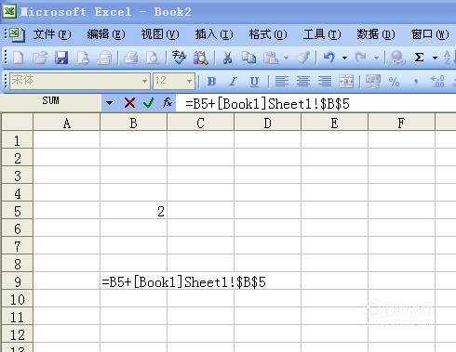456x352 pixels.
Task: Save the workbook with the floppy disk icon
Action: point(61,58)
